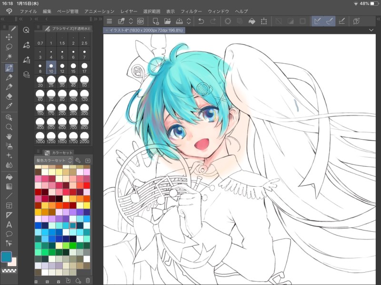The width and height of the screenshot is (381, 285).
Task: Open color set wrench settings icon
Action: pos(78,161)
